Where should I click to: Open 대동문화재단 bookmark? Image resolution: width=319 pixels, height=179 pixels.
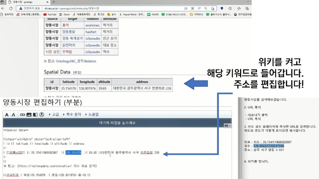(81, 14)
